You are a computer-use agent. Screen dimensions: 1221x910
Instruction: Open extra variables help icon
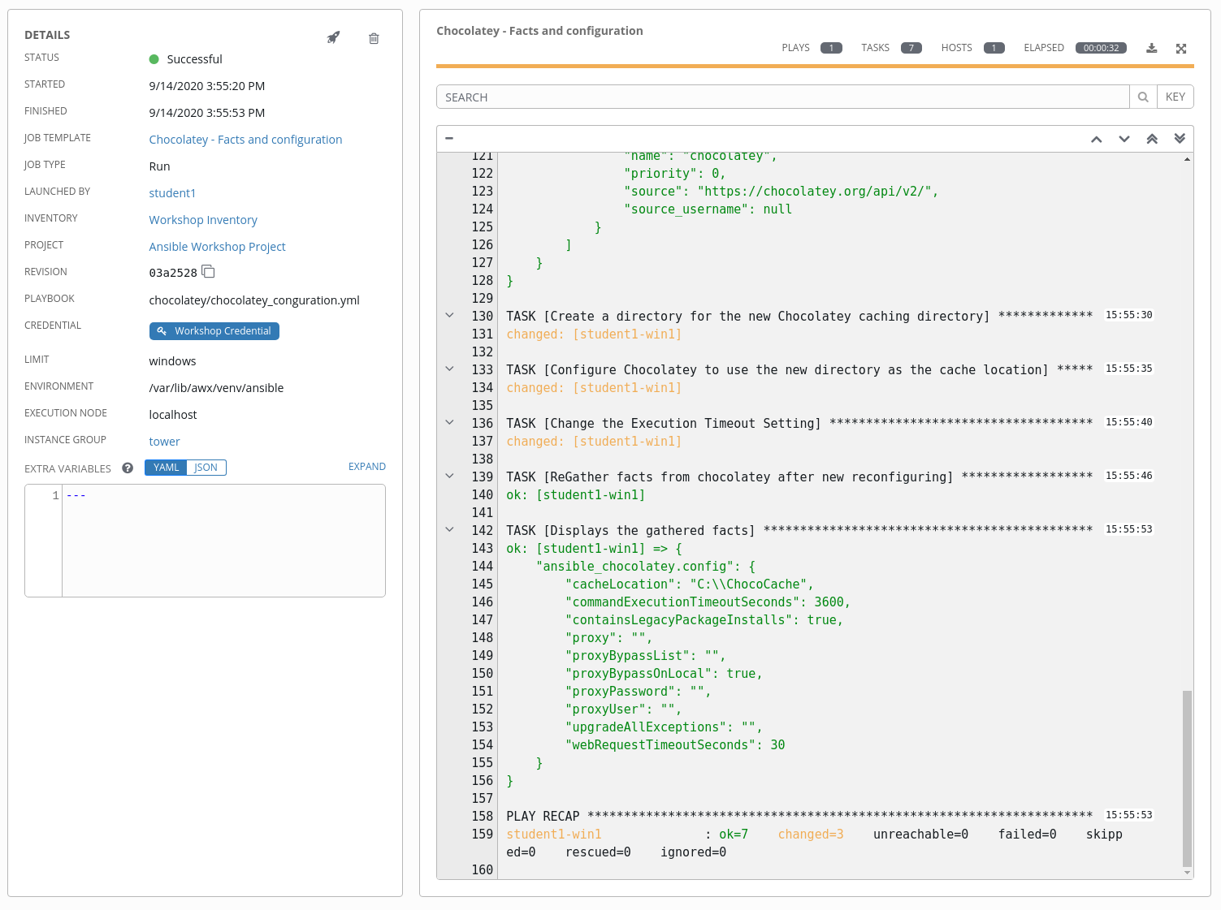pos(128,468)
